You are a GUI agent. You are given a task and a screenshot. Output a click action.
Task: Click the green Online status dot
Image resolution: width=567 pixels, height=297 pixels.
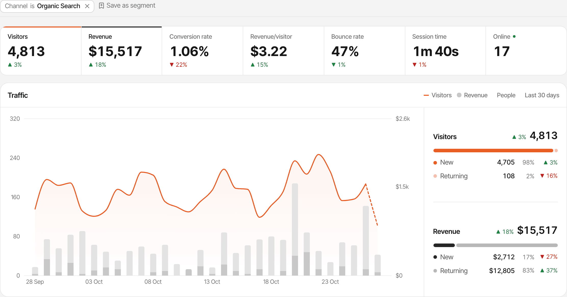tap(514, 36)
